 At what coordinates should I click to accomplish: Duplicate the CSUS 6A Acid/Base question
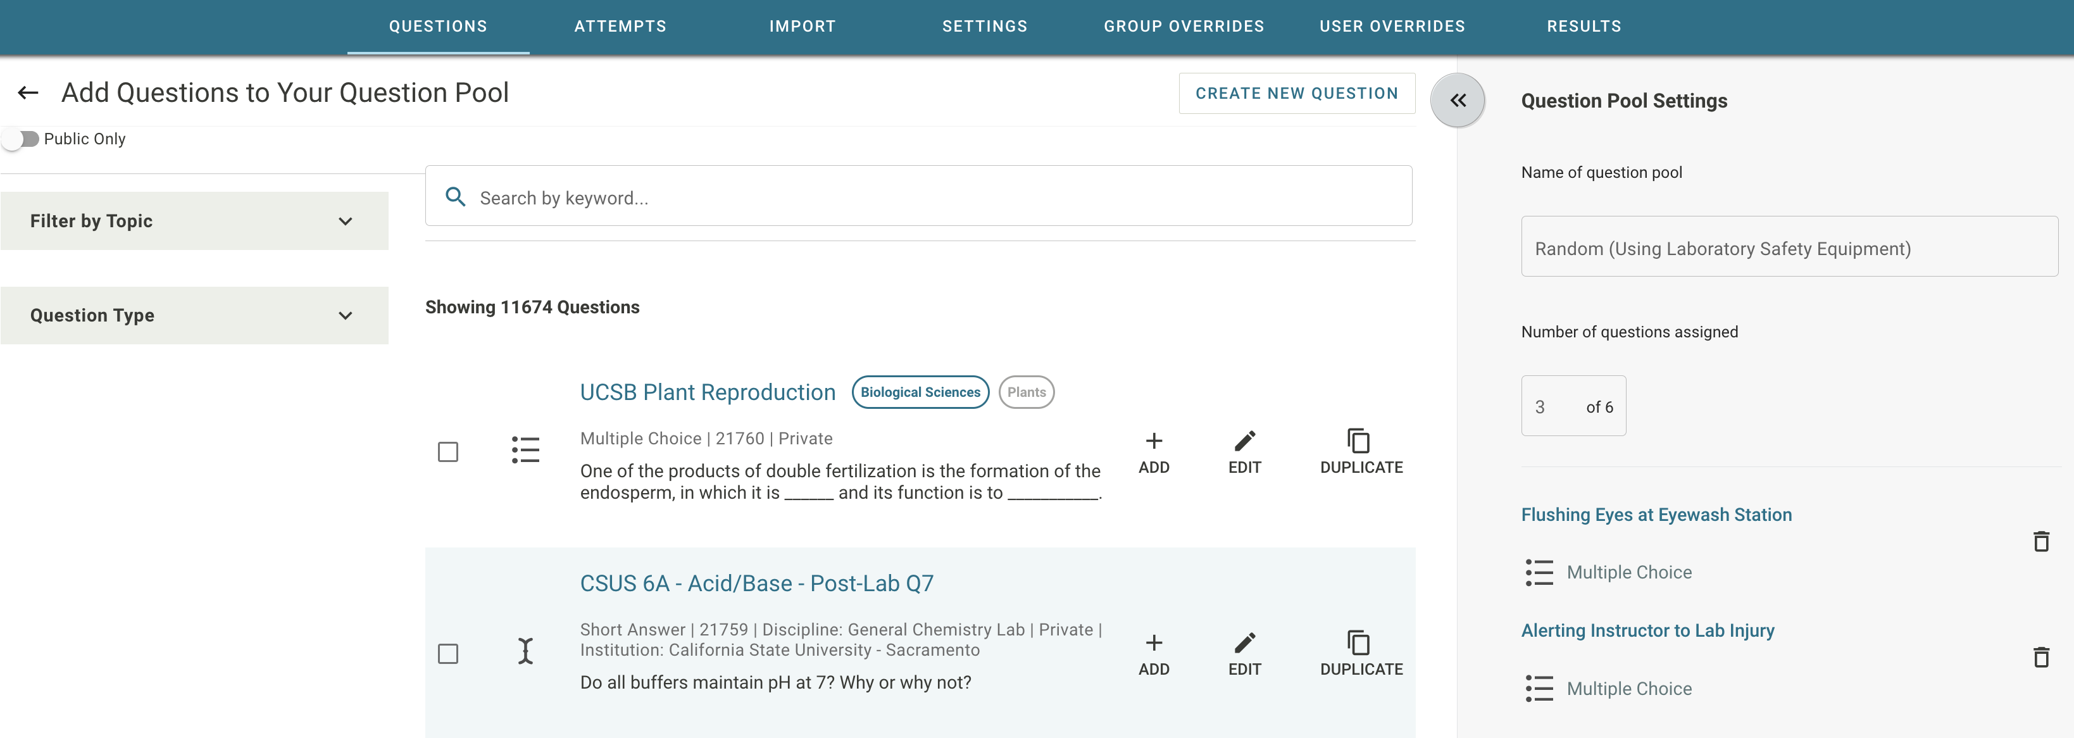point(1361,653)
